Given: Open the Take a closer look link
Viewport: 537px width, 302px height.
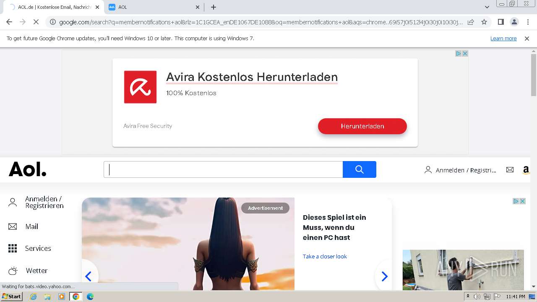Looking at the screenshot, I should tap(325, 256).
